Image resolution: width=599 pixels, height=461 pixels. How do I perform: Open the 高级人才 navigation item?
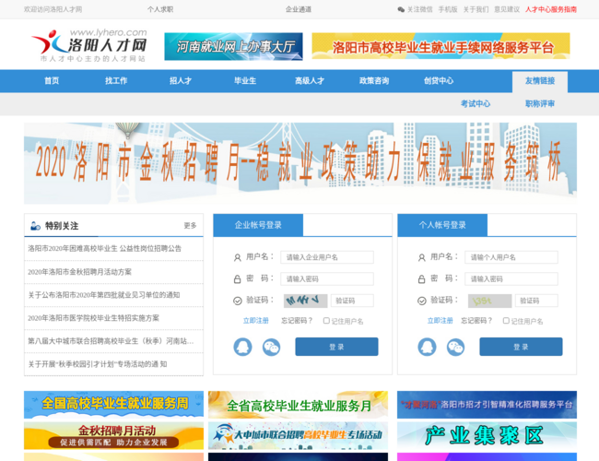310,80
